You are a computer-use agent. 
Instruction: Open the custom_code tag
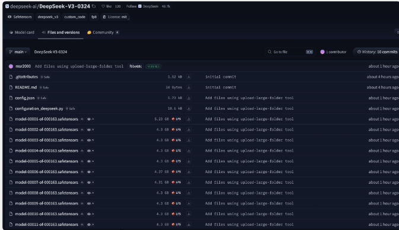(x=75, y=17)
